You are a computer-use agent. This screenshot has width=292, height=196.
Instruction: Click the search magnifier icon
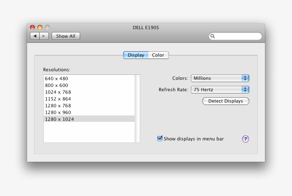click(213, 36)
